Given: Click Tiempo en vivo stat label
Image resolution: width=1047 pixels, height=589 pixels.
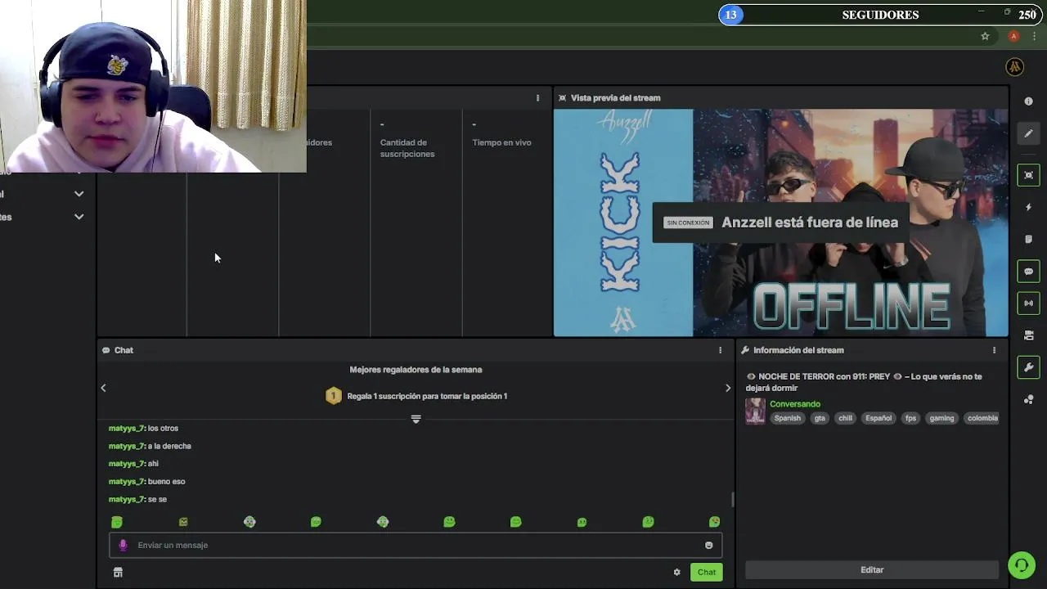Looking at the screenshot, I should coord(501,142).
